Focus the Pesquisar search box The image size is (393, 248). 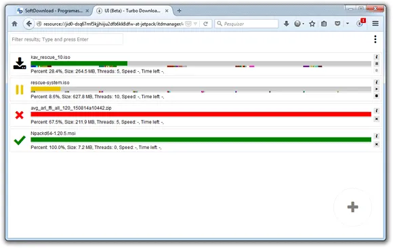coord(247,24)
